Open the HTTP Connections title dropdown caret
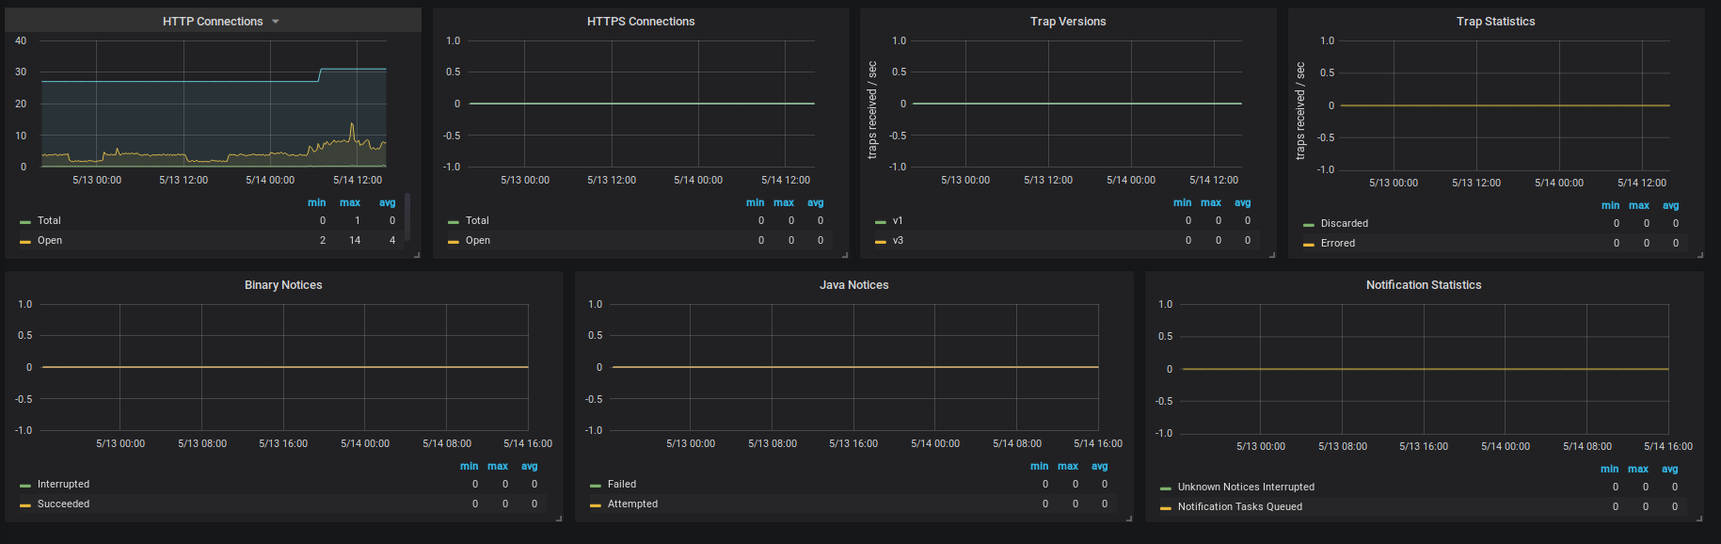The image size is (1721, 544). pyautogui.click(x=276, y=22)
